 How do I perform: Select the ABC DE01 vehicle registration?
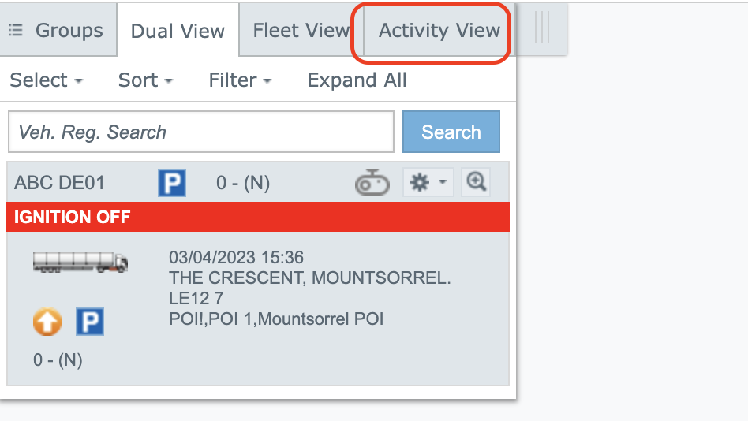pos(59,184)
